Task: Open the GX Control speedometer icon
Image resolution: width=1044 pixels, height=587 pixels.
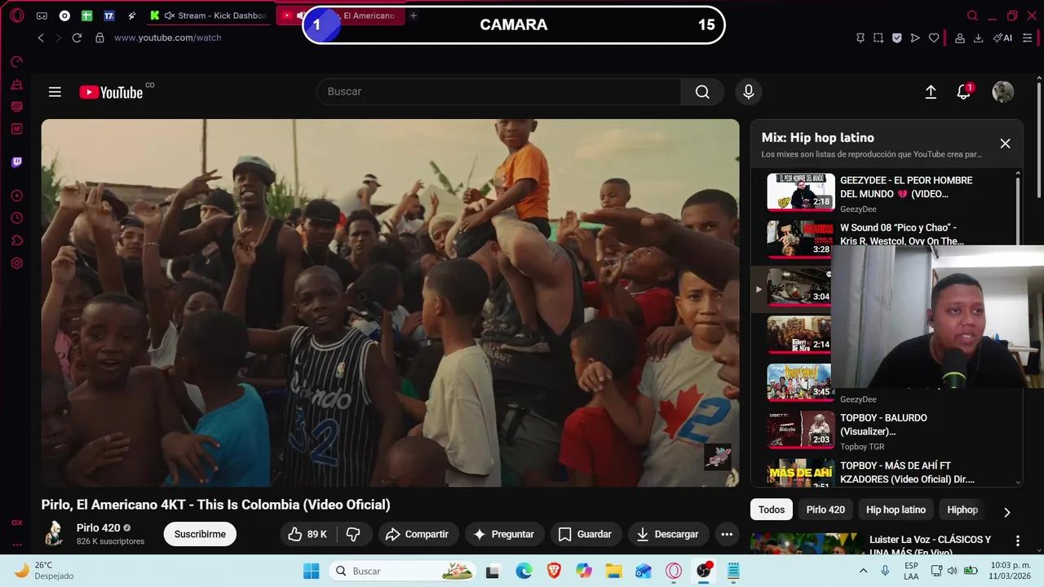Action: point(16,61)
